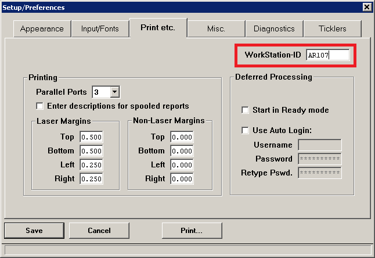The width and height of the screenshot is (375, 258).
Task: Click the Retype Pswd. field
Action: [320, 173]
